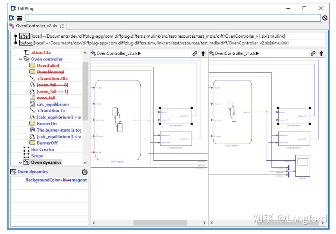Viewport: 336px width, 234px height.
Task: Click the Oven controller chart block in v2 diagram
Action: tap(118, 120)
